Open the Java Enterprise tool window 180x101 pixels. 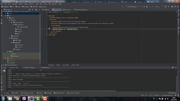pyautogui.click(x=59, y=93)
